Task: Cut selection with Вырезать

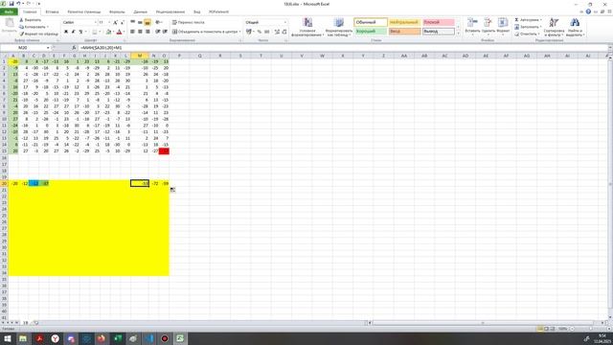Action: [x=30, y=20]
